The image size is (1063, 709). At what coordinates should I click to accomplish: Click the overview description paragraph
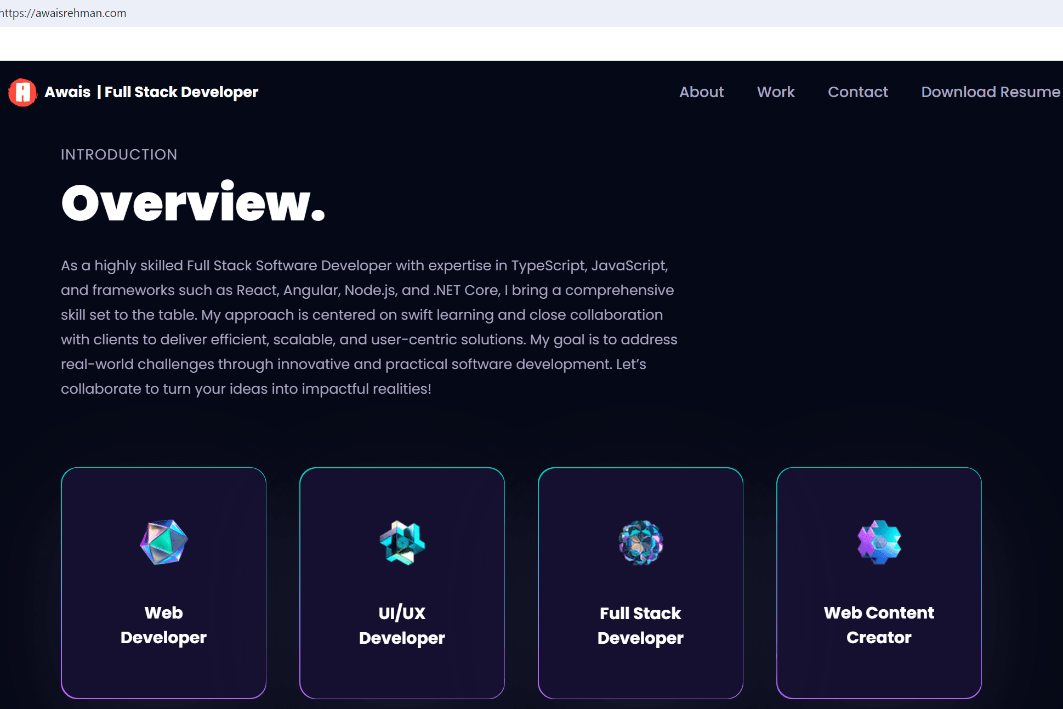click(368, 327)
